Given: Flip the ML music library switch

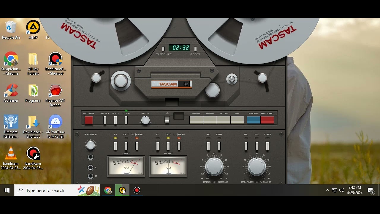Looking at the screenshot, I should [257, 146].
